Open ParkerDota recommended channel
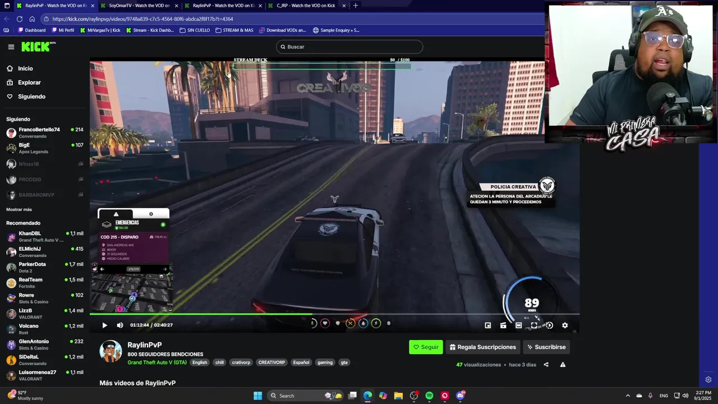 coord(45,267)
